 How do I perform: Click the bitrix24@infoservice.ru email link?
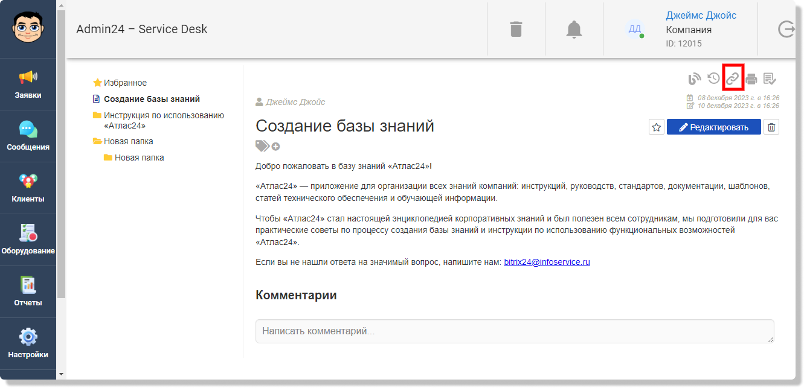(547, 262)
